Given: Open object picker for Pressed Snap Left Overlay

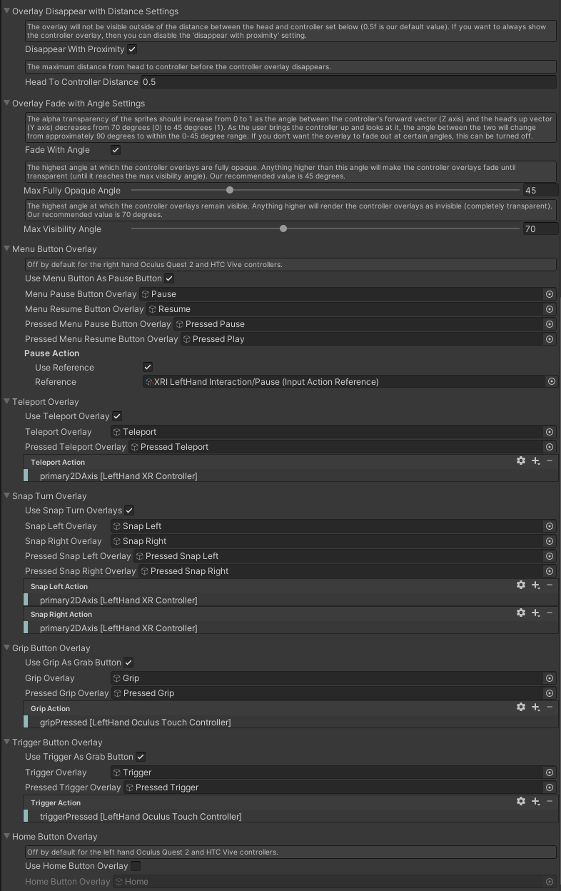Looking at the screenshot, I should pyautogui.click(x=550, y=556).
